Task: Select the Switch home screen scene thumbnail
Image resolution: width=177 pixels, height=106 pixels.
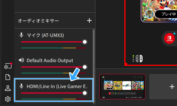Action: coord(122,87)
